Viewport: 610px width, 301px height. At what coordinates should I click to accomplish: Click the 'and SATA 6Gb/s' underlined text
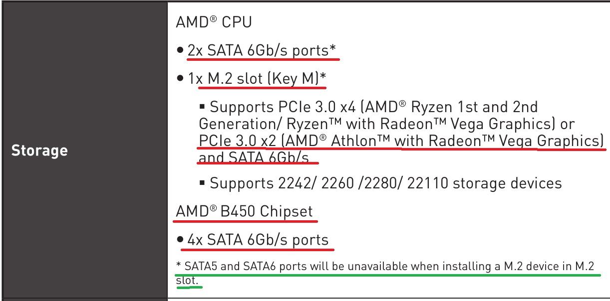click(x=257, y=157)
